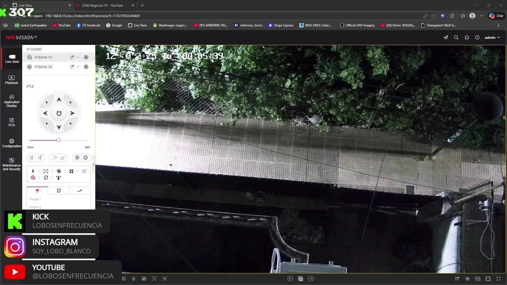Click the browser address bar URL
The width and height of the screenshot is (507, 285).
(x=93, y=16)
